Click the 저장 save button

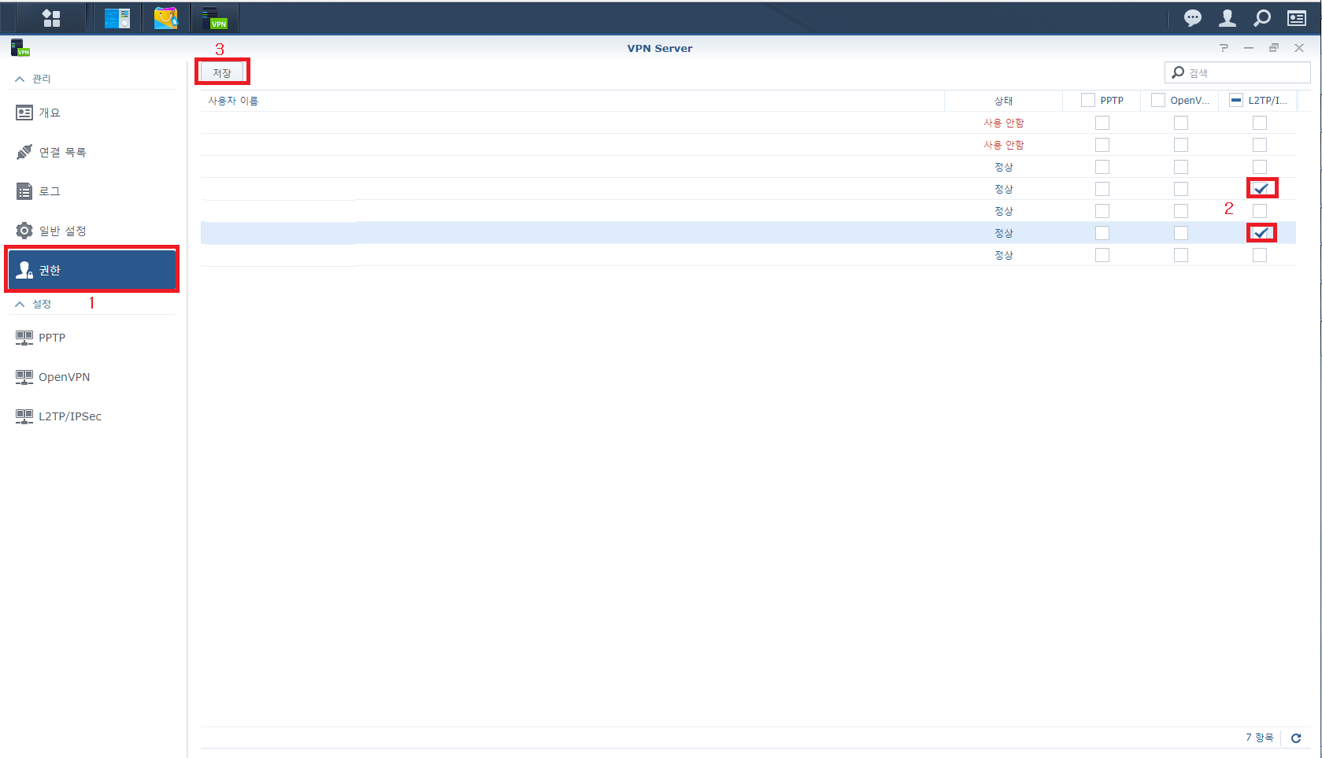pos(222,72)
